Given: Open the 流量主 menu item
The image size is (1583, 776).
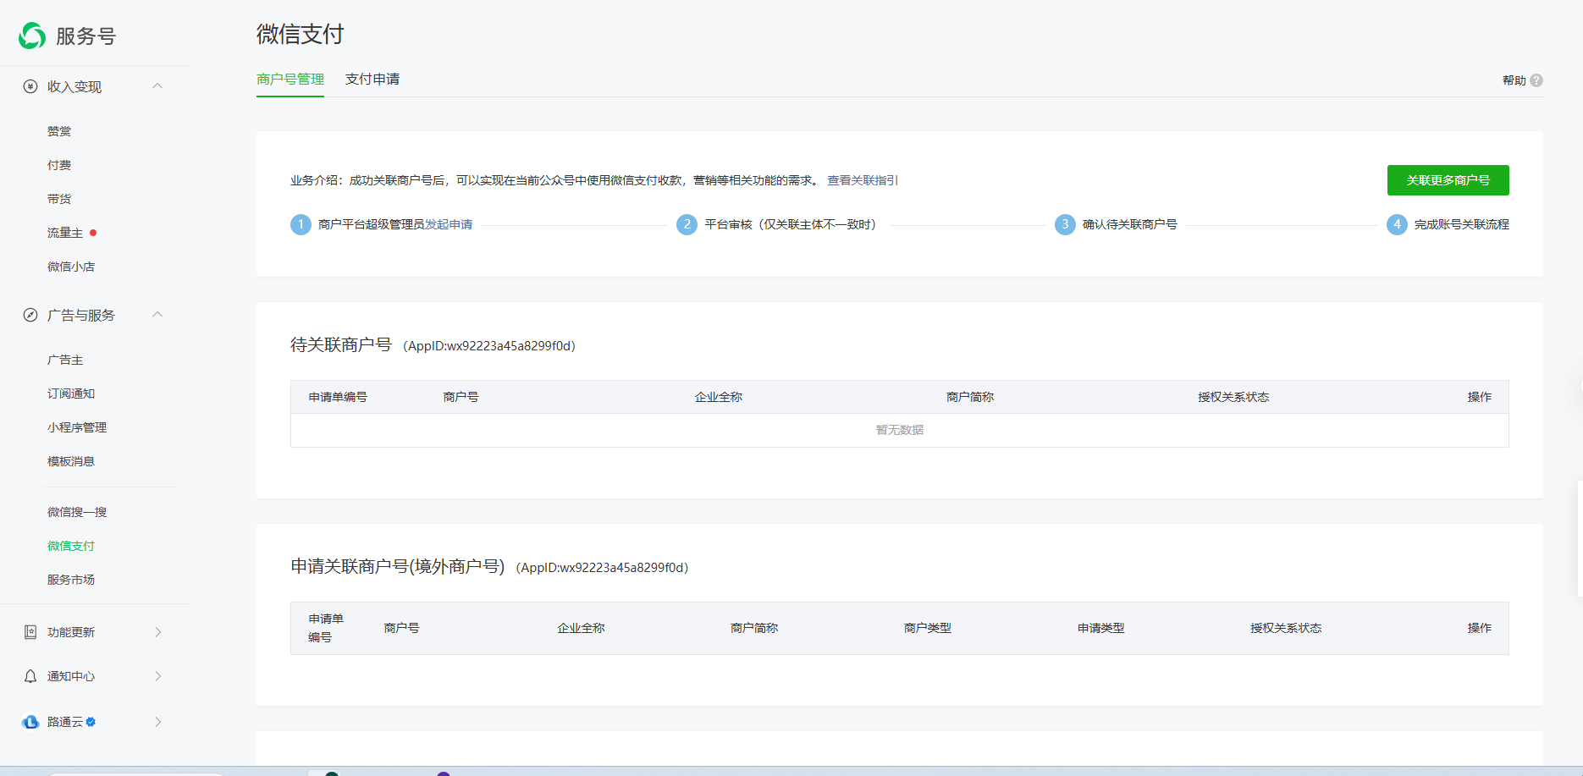Looking at the screenshot, I should (65, 233).
